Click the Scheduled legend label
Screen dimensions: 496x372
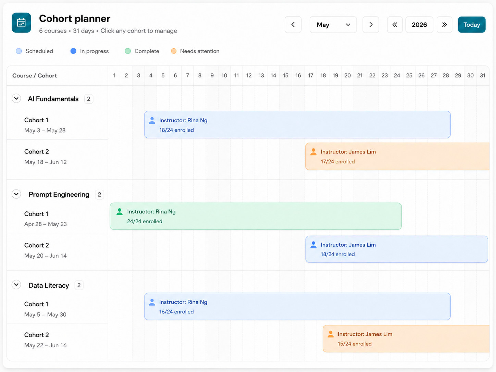39,51
